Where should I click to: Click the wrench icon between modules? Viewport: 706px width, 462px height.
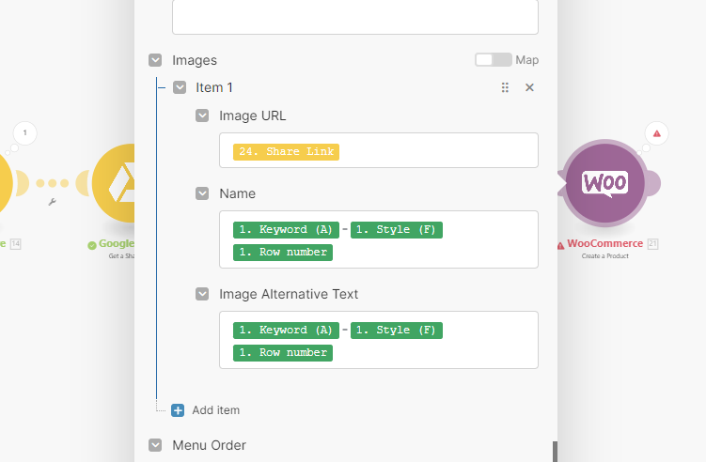click(x=53, y=202)
